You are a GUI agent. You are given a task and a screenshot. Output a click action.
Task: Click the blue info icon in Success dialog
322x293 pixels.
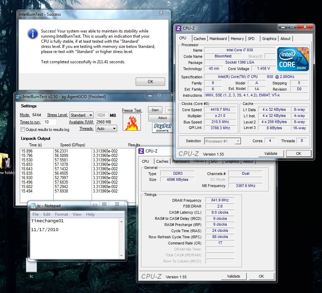[x=32, y=33]
